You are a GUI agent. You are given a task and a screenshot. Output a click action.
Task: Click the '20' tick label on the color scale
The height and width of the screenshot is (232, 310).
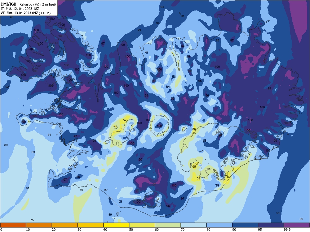click(x=54, y=230)
